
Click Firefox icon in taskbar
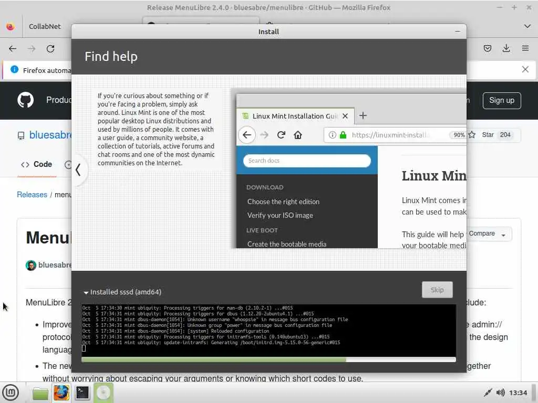click(x=61, y=393)
